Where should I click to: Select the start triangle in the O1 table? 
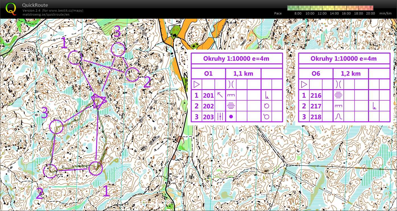(196, 84)
